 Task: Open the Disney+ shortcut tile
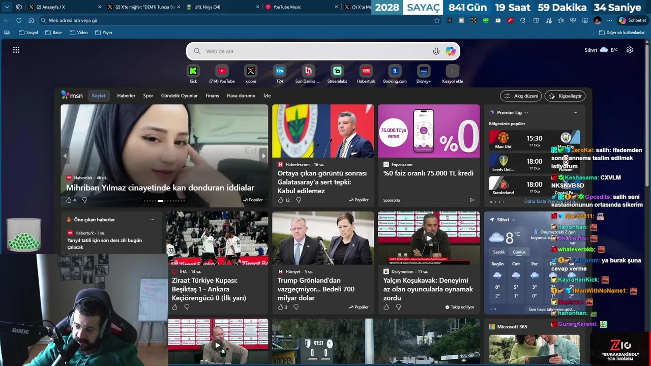[x=424, y=74]
